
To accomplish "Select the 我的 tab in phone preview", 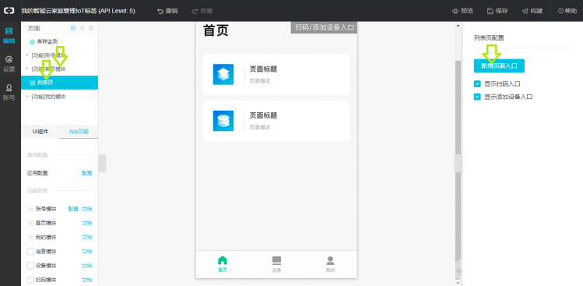I will tap(330, 264).
